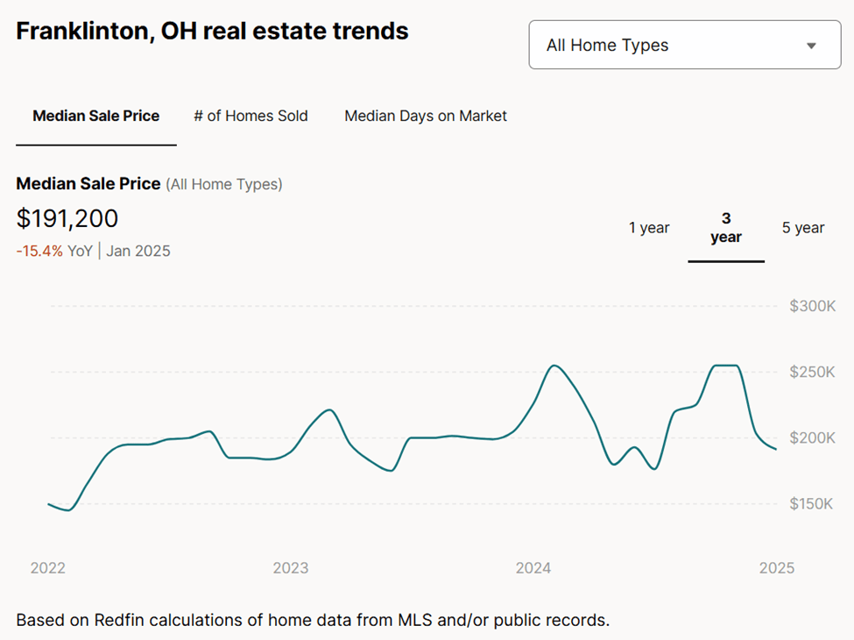The image size is (854, 640).
Task: Click the dropdown caret arrow icon
Action: pyautogui.click(x=811, y=46)
